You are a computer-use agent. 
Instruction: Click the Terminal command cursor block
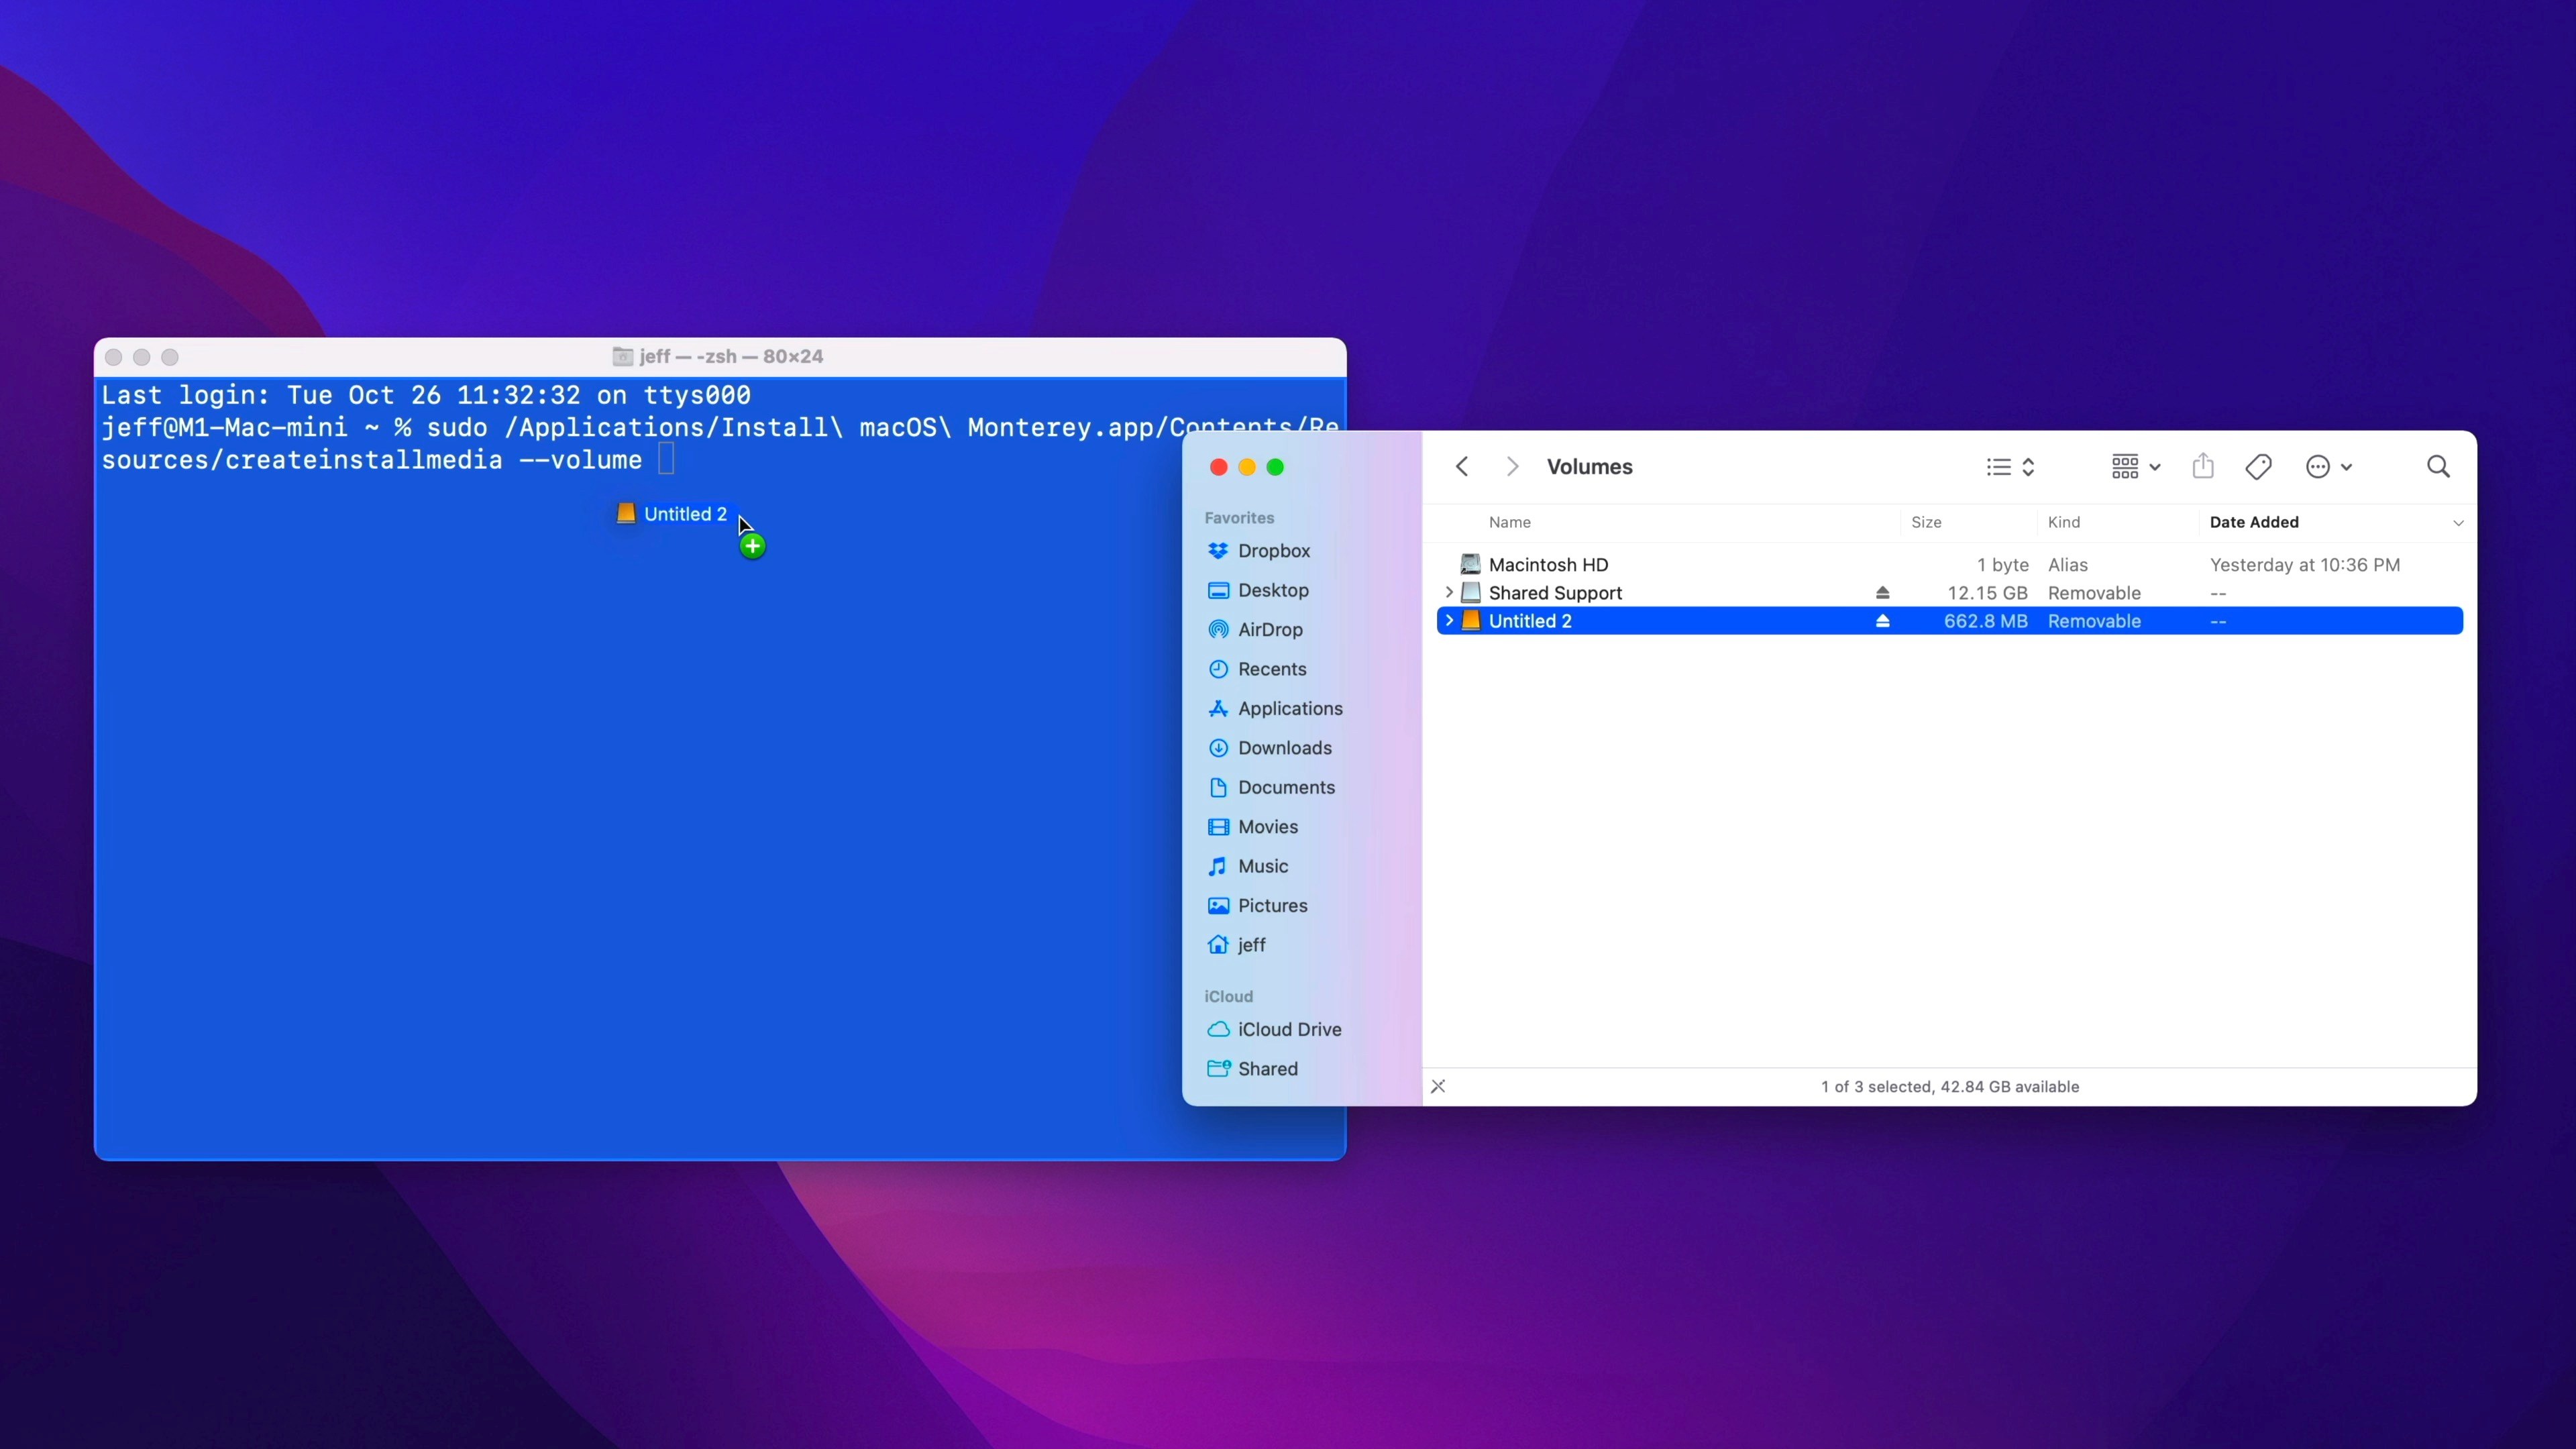click(666, 459)
